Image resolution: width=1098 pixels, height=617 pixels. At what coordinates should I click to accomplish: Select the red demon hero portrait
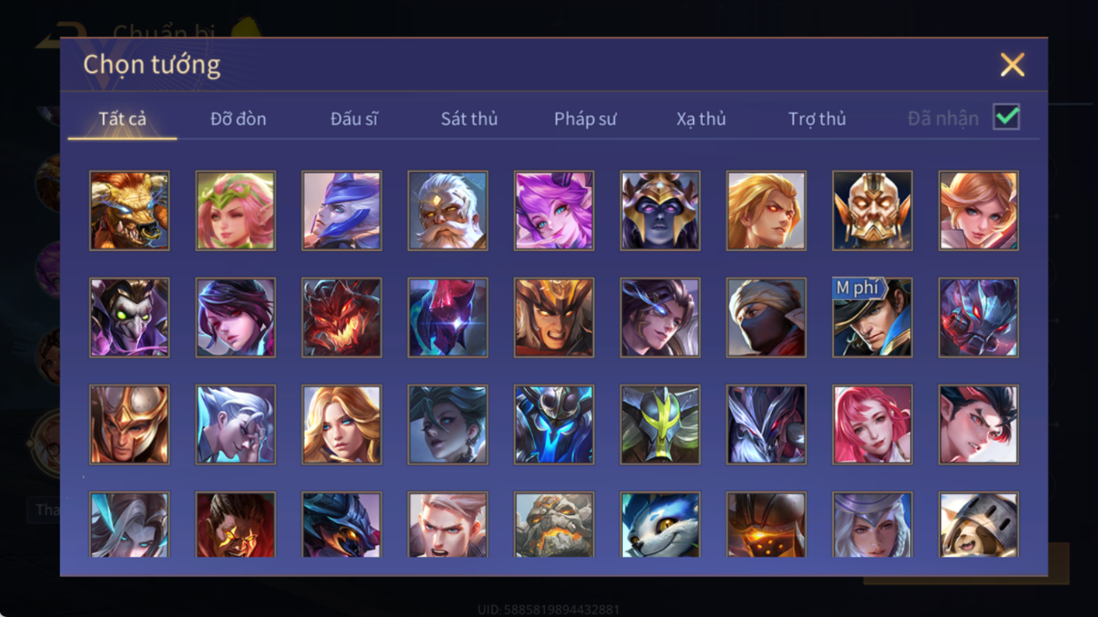point(341,317)
